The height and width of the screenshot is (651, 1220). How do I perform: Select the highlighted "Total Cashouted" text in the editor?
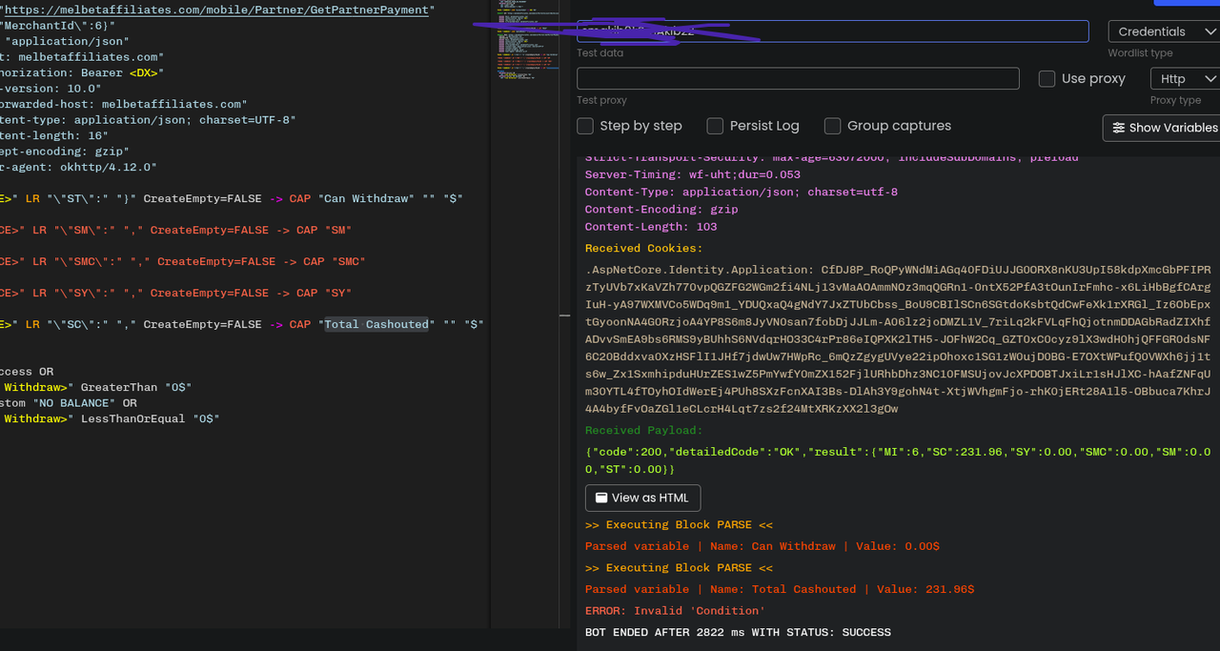point(376,324)
